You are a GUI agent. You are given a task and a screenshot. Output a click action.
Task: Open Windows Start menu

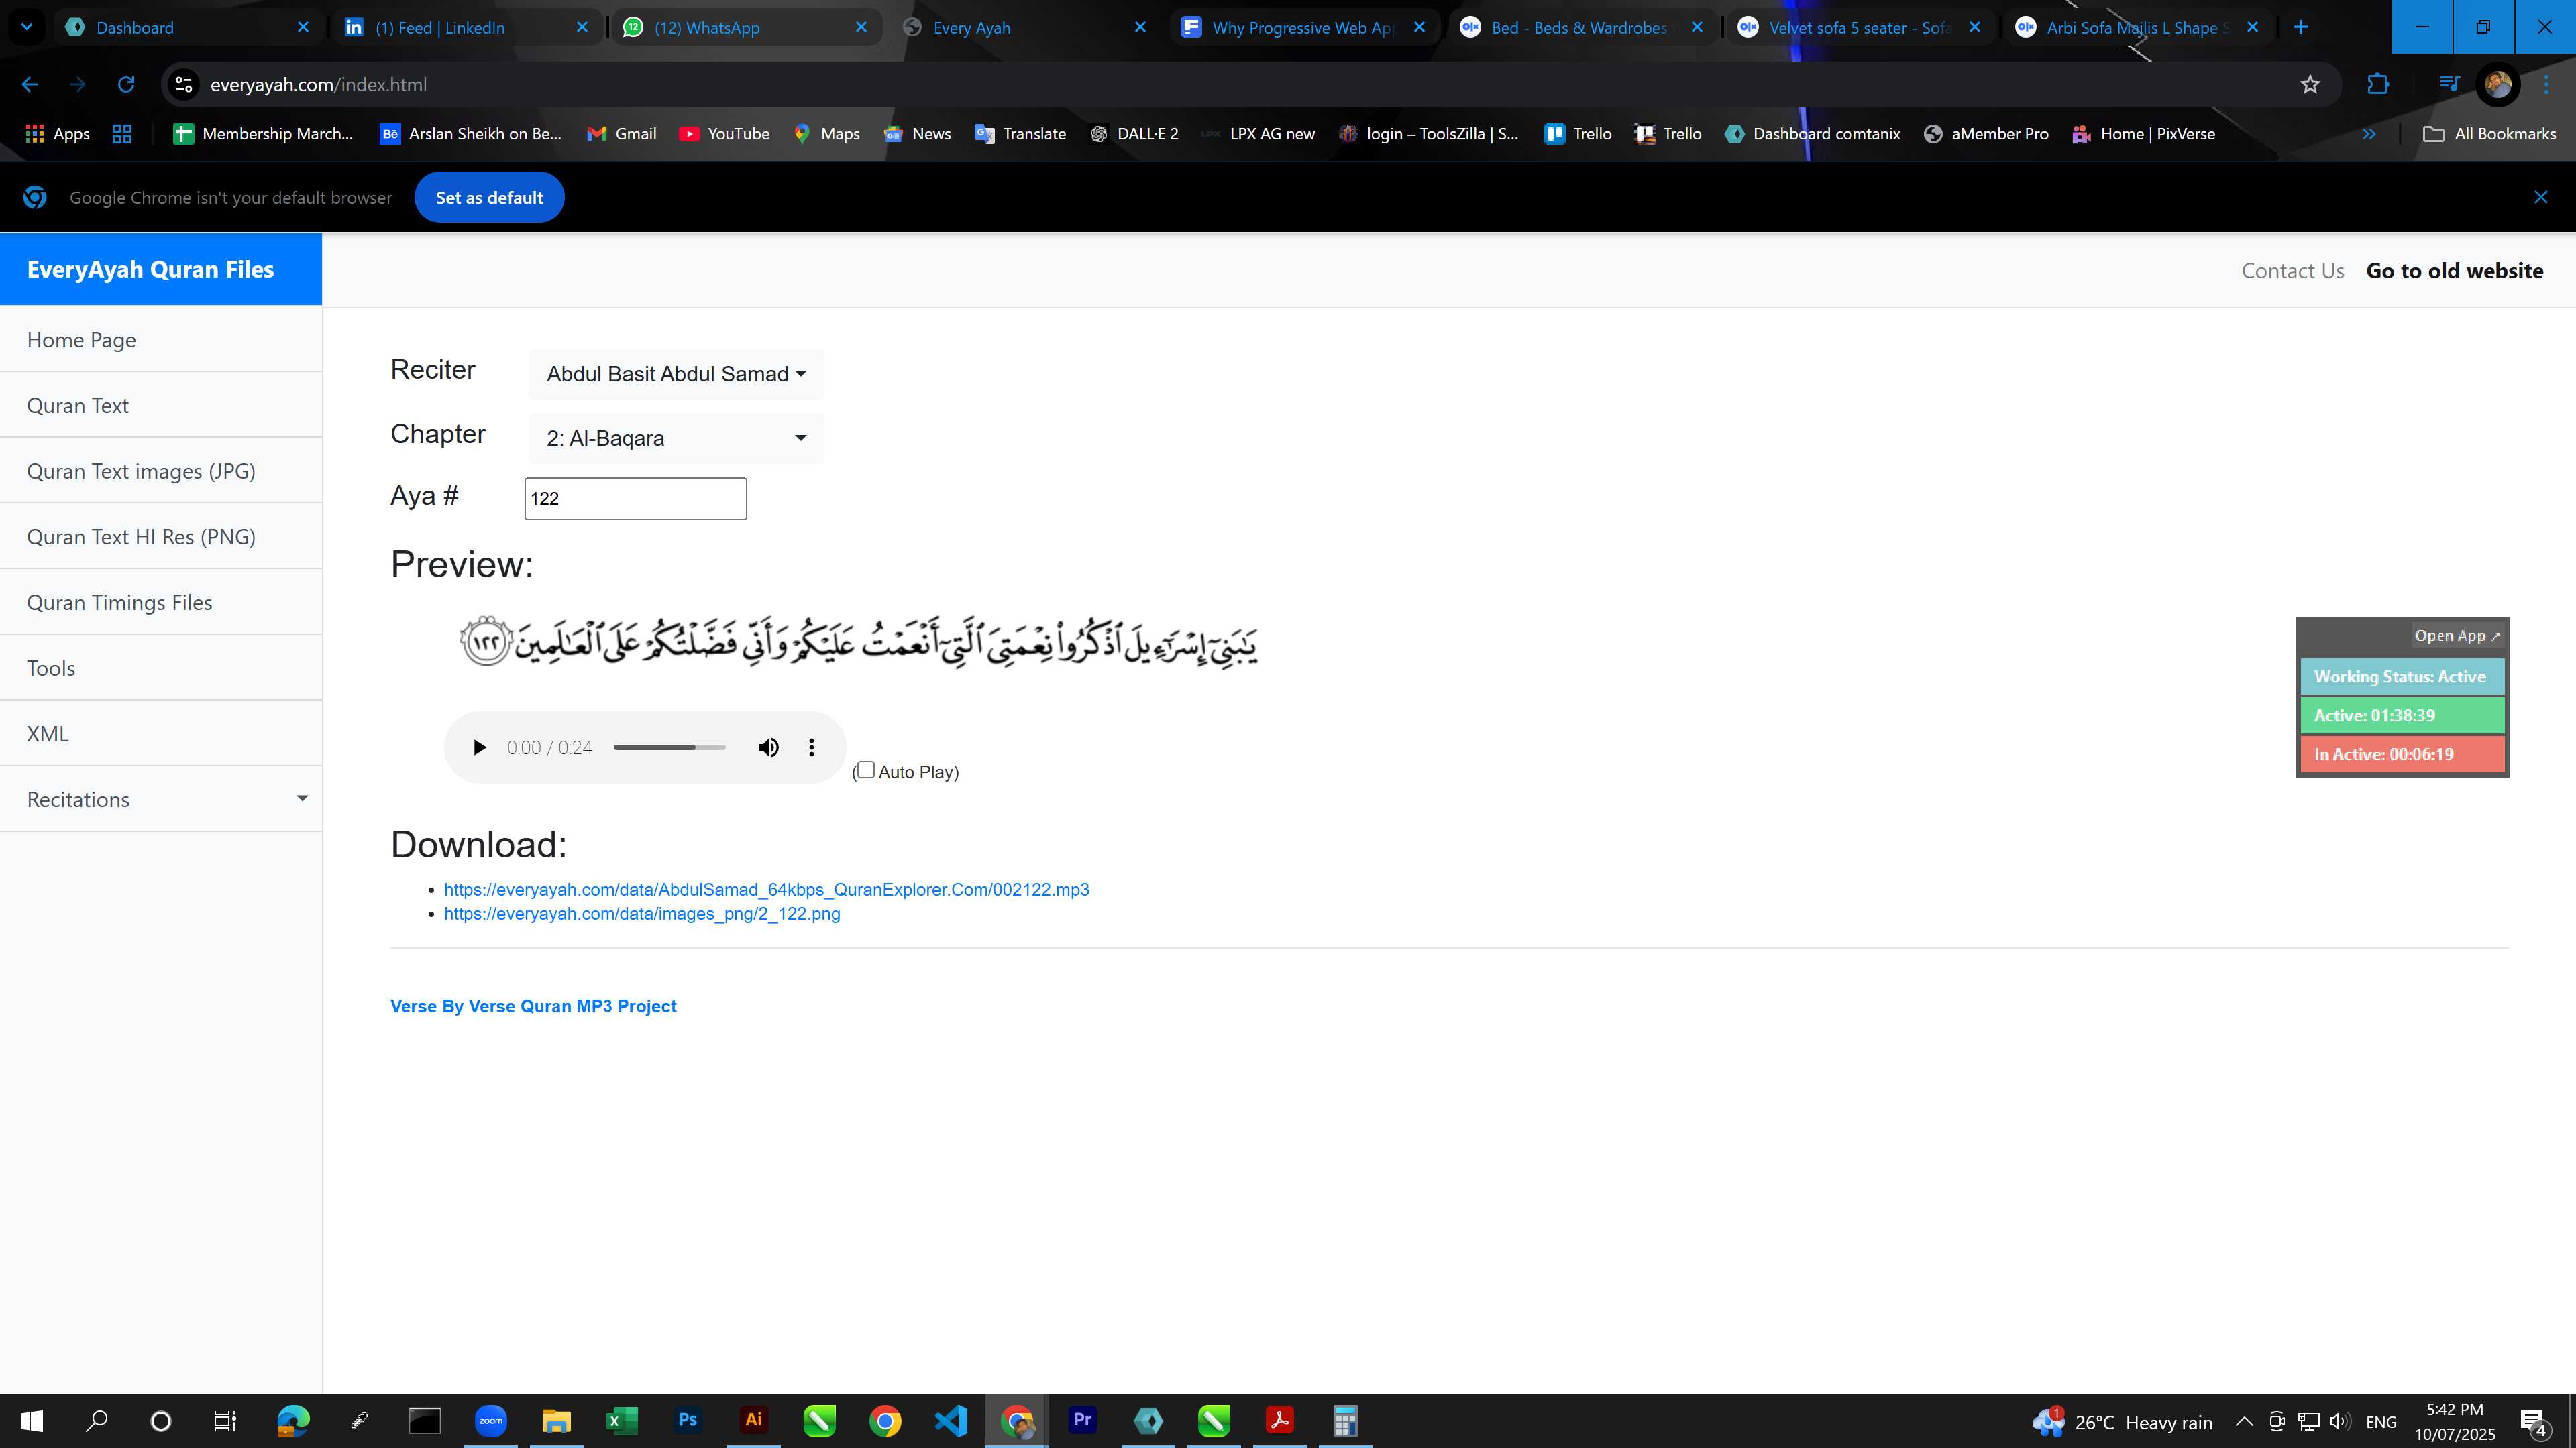click(x=31, y=1421)
